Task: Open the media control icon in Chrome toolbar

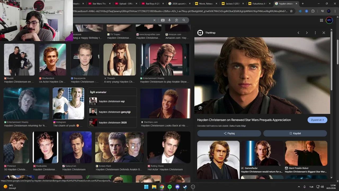Action: [x=322, y=11]
